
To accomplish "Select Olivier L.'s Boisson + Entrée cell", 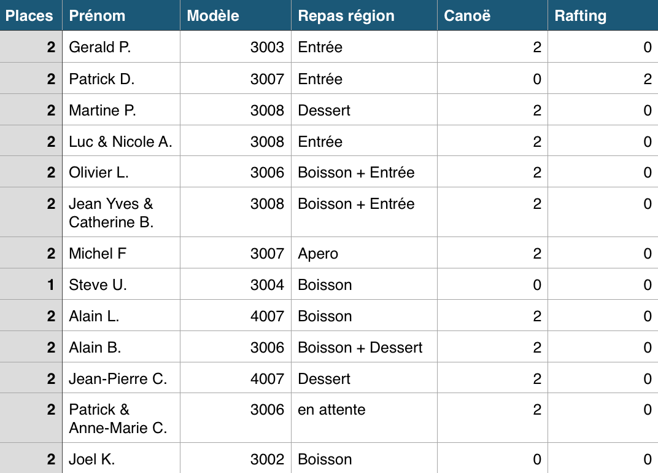I will click(x=364, y=172).
